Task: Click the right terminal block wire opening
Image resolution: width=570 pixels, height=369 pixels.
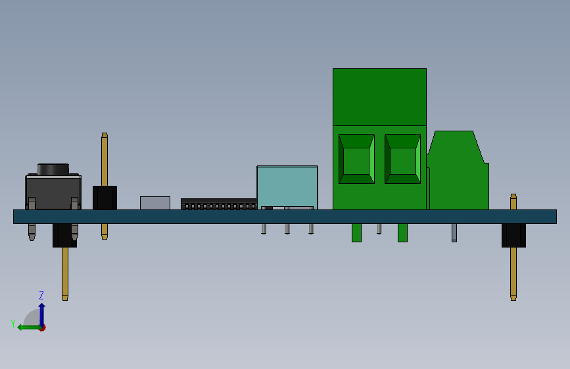Action: pos(402,159)
